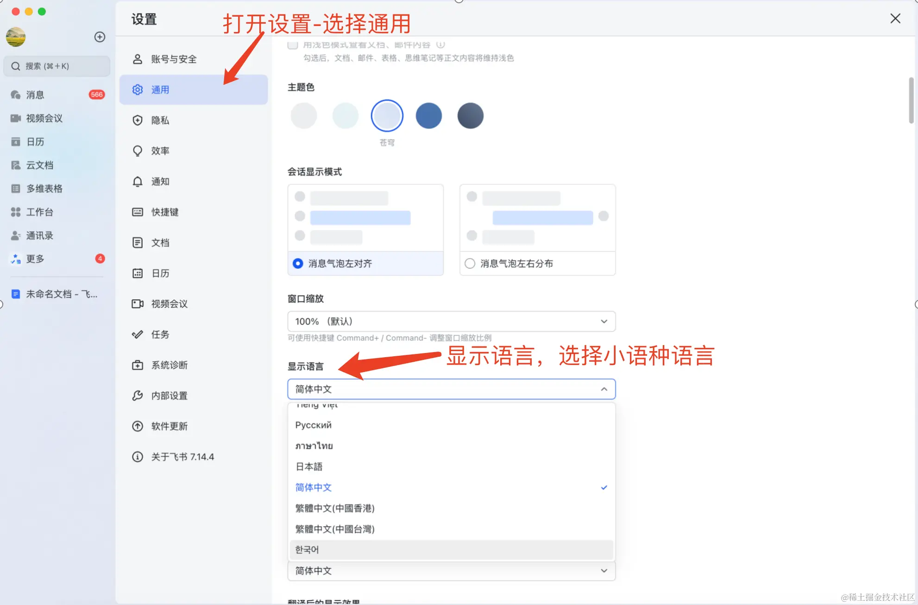
Task: Click the plus icon beside avatar
Action: tap(100, 37)
